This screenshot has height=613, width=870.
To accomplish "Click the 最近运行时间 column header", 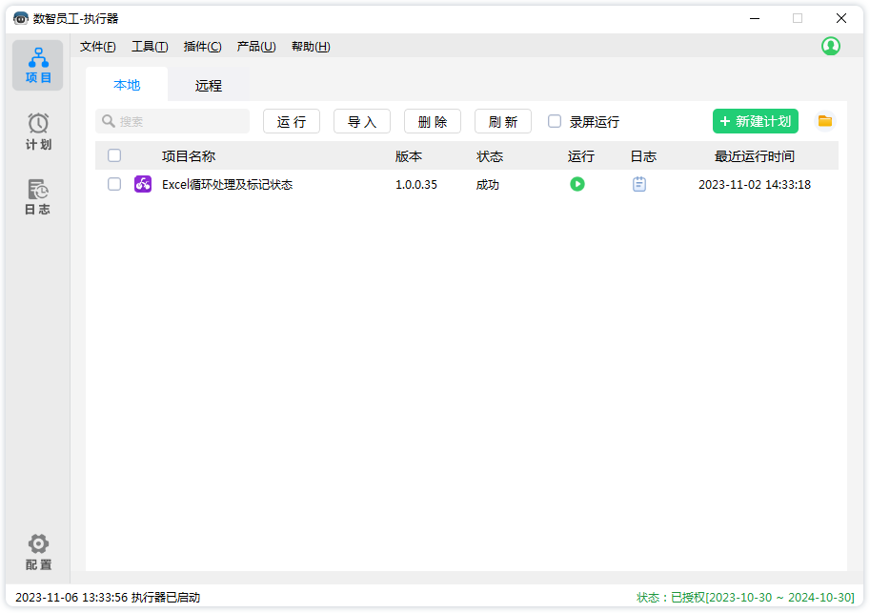I will 754,156.
